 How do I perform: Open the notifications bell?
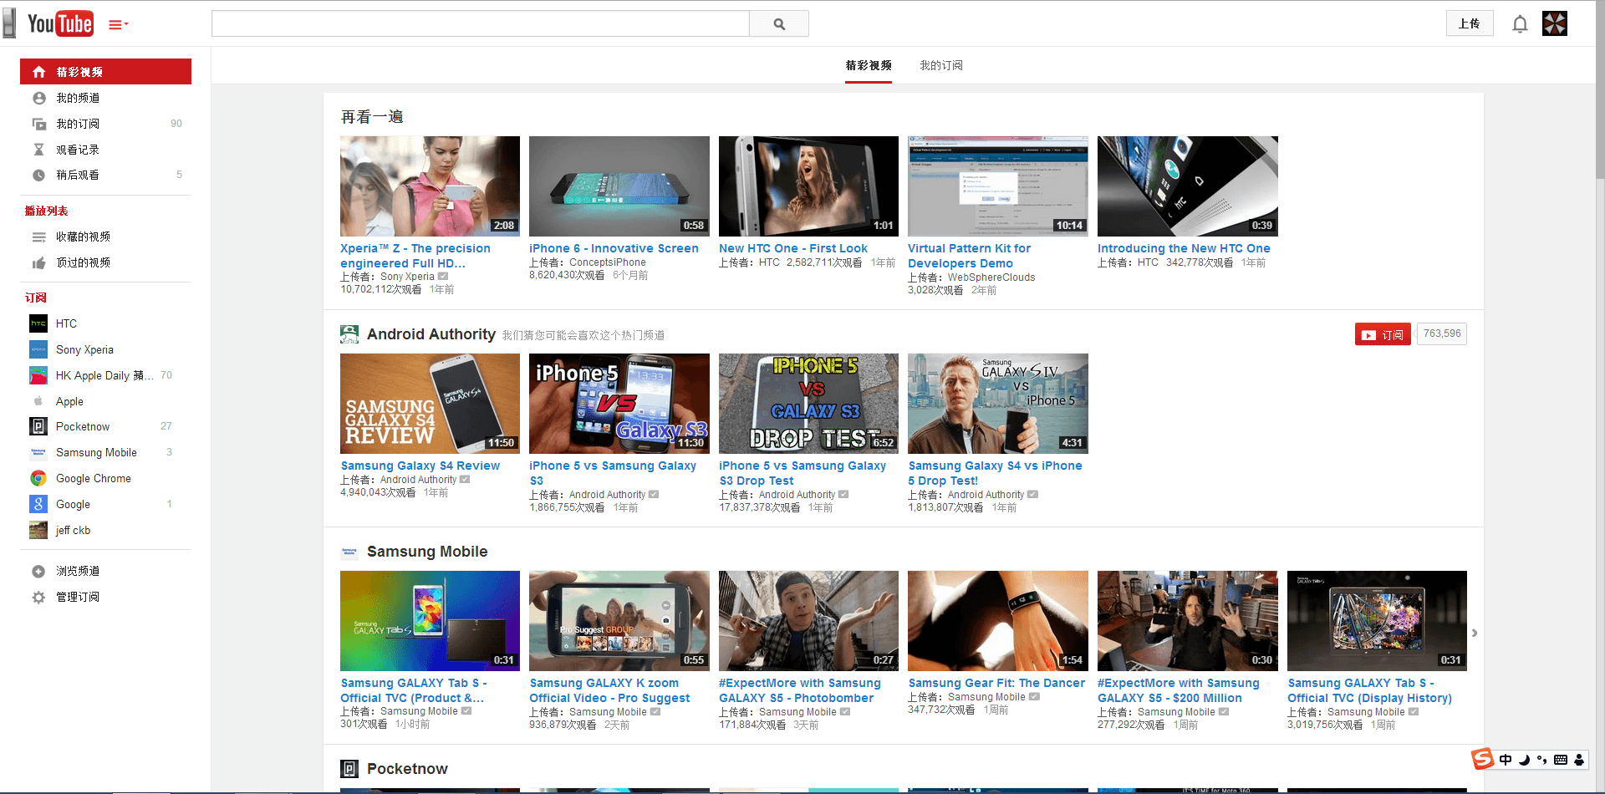coord(1520,24)
